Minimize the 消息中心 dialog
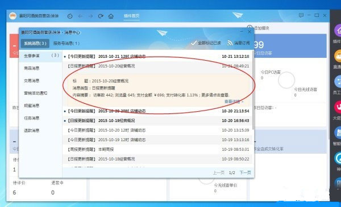 [242, 32]
